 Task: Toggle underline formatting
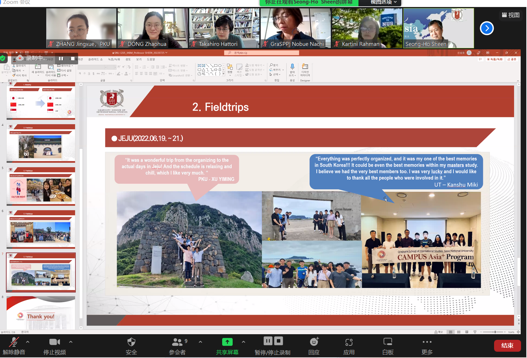[x=89, y=73]
